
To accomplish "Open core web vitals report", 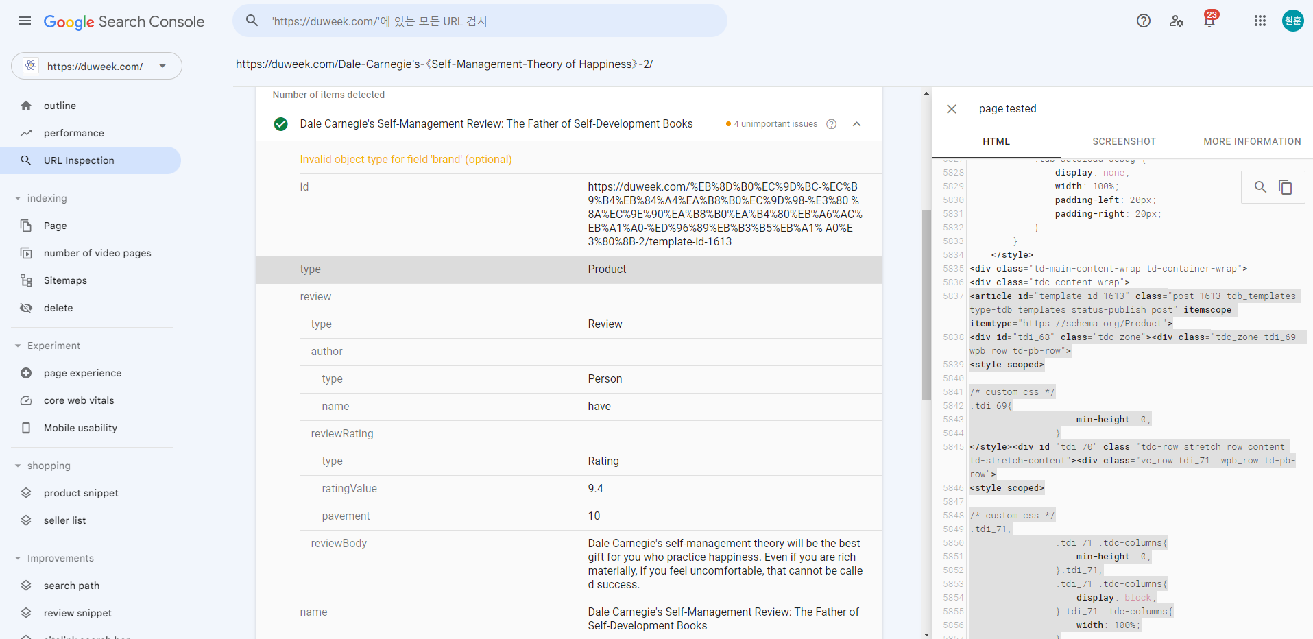I will tap(91, 400).
